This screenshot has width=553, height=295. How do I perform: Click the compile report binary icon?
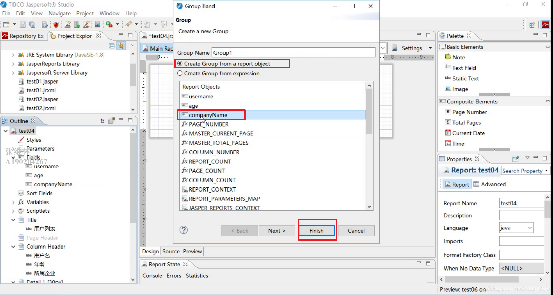45,24
